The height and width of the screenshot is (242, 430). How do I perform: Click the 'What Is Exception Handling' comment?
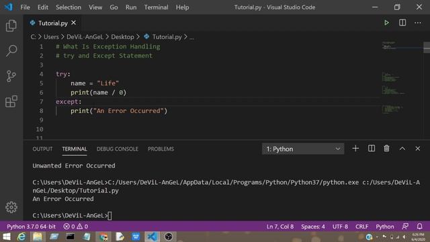(x=108, y=46)
